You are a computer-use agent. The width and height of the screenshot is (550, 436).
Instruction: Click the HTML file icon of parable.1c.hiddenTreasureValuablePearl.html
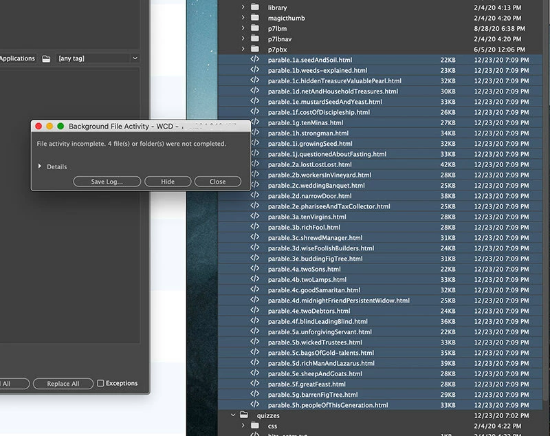coord(255,80)
